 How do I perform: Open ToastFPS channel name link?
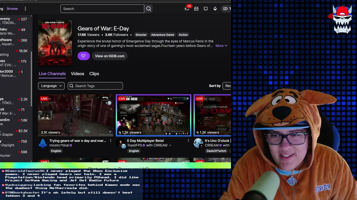[134, 145]
